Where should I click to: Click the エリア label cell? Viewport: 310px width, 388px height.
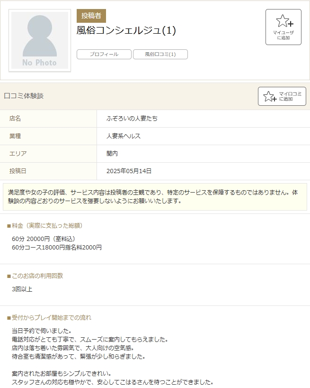point(18,154)
